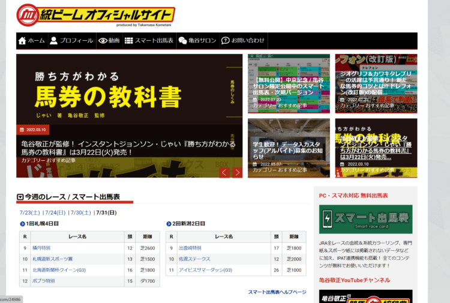This screenshot has width=450, height=303.
Task: Open the 学生歓迎 データ入力スタッフ募集 article thumbnail
Action: [x=289, y=148]
